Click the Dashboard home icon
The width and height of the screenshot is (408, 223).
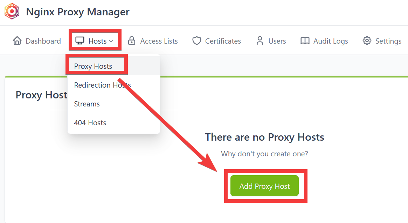pos(17,41)
